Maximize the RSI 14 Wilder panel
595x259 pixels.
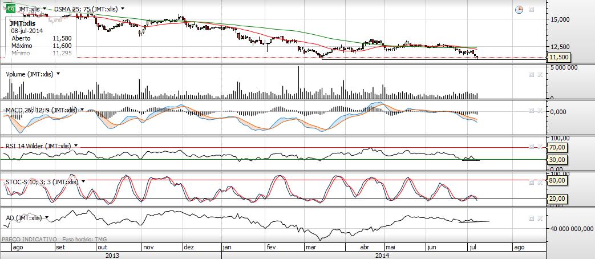click(531, 146)
